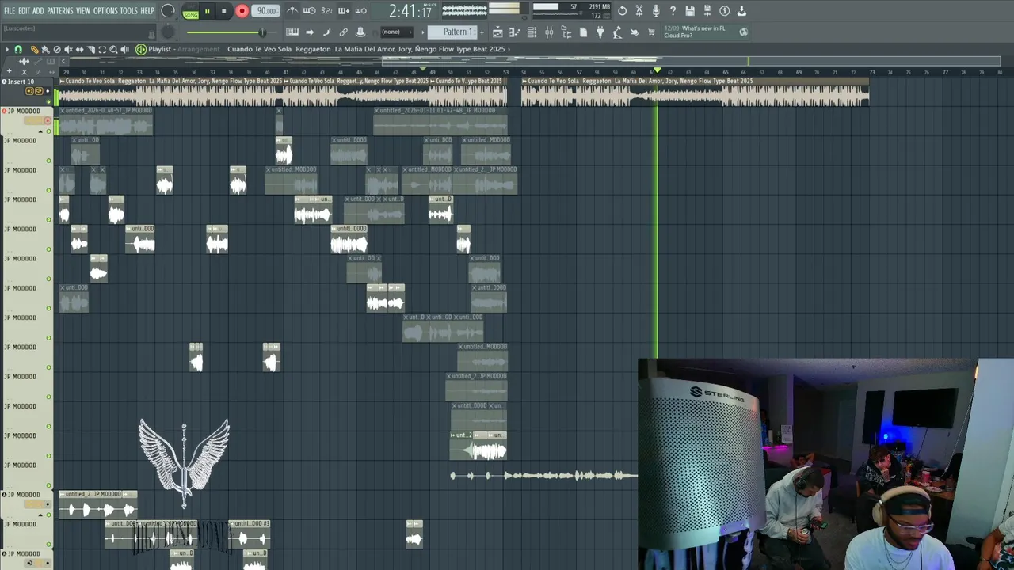Open content library shopping cart icon
The height and width of the screenshot is (570, 1014).
pyautogui.click(x=652, y=32)
